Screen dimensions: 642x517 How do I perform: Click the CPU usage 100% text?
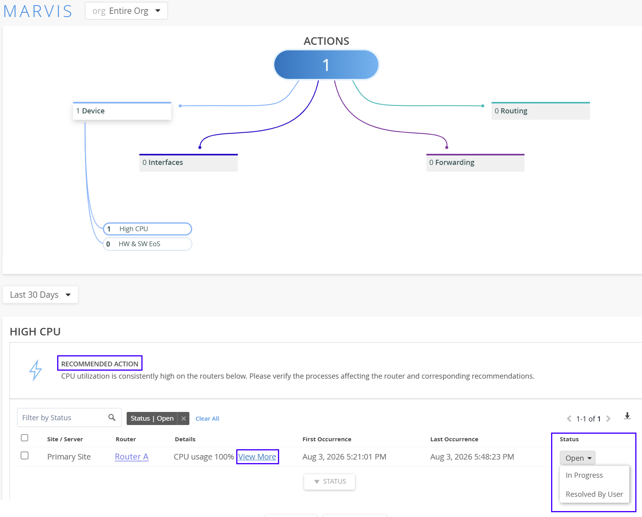204,457
